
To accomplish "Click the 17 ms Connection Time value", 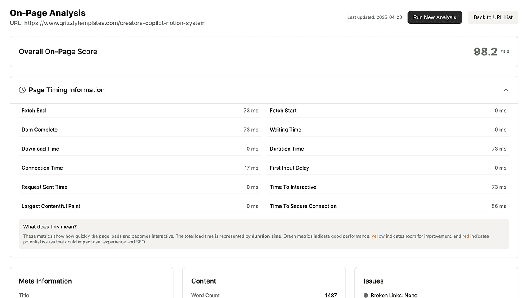I will pos(251,168).
